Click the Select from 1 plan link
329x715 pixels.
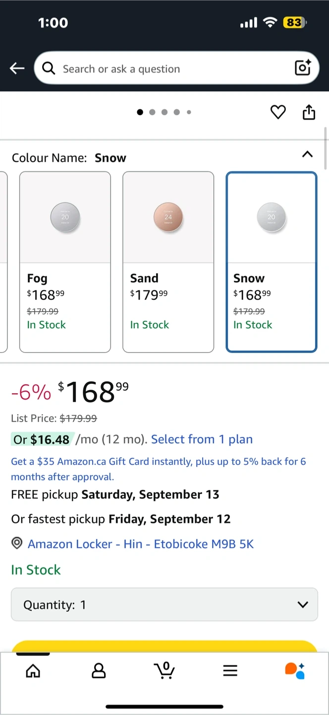tap(202, 439)
